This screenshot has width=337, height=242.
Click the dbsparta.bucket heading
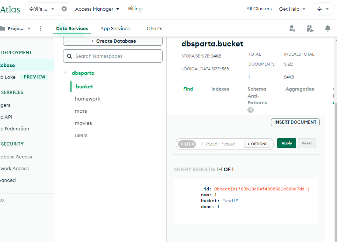click(212, 44)
